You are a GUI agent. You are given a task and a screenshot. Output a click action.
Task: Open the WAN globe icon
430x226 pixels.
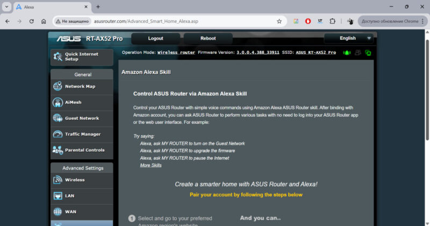point(58,211)
